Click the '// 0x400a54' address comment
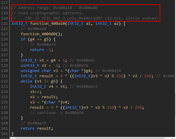 click(x=108, y=71)
